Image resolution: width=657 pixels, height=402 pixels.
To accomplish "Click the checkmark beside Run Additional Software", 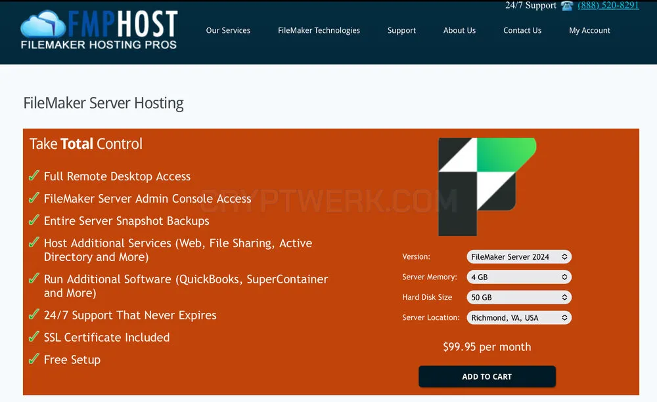I will point(34,278).
